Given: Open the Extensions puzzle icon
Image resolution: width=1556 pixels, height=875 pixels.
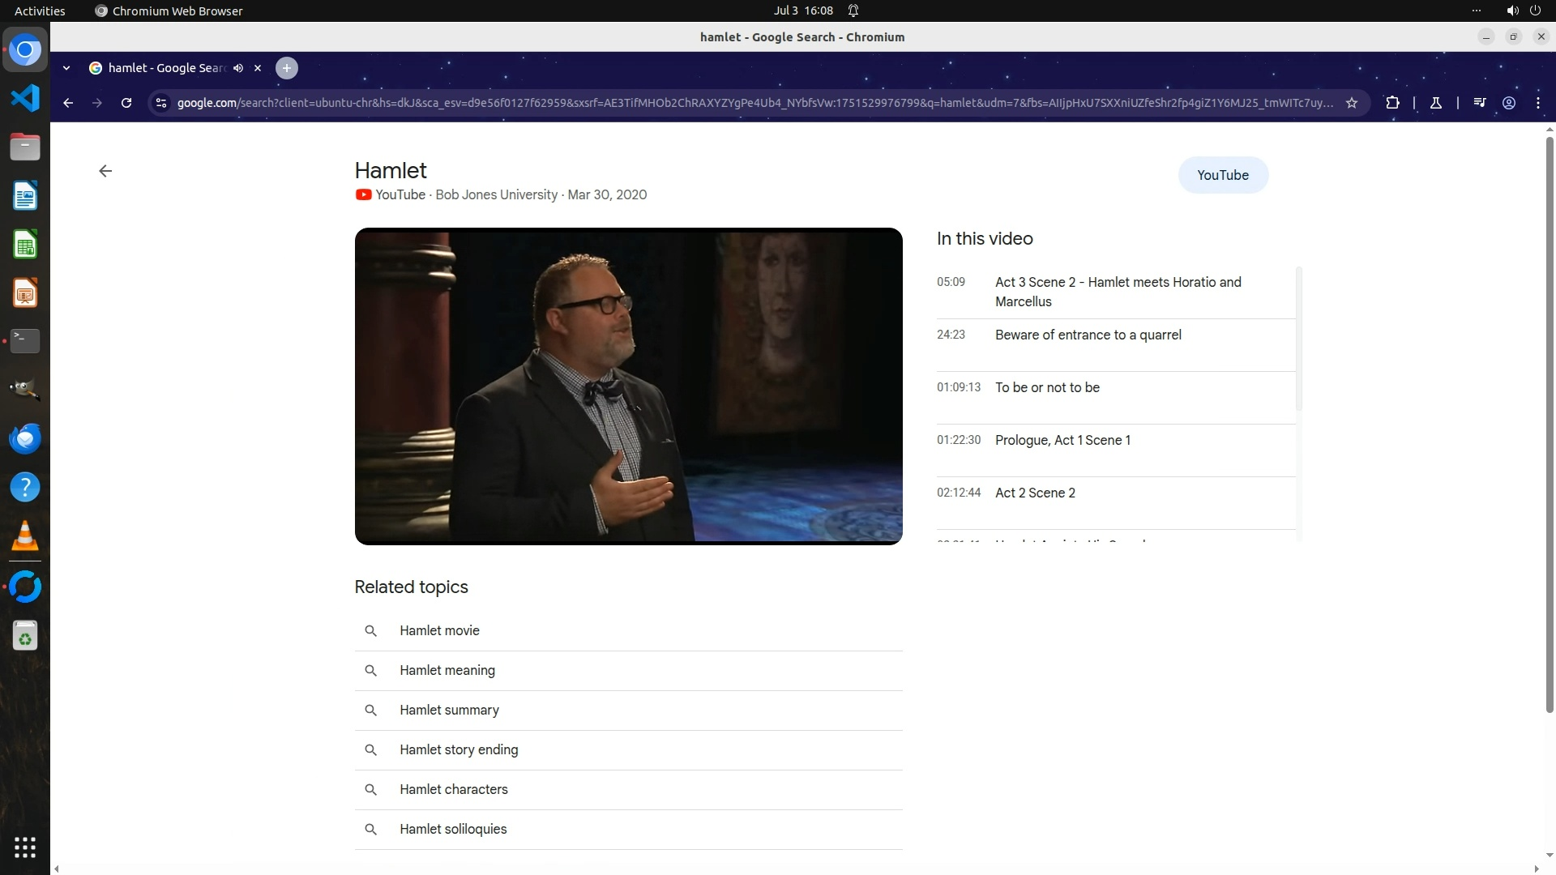Looking at the screenshot, I should point(1392,103).
